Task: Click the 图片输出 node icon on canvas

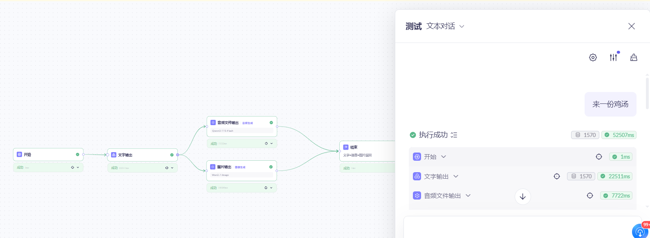Action: coord(213,167)
